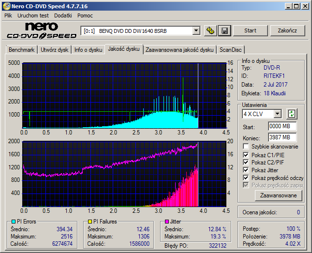Image resolution: width=312 pixels, height=253 pixels.
Task: Toggle the Szybkie skanowanie checkbox
Action: (246, 147)
